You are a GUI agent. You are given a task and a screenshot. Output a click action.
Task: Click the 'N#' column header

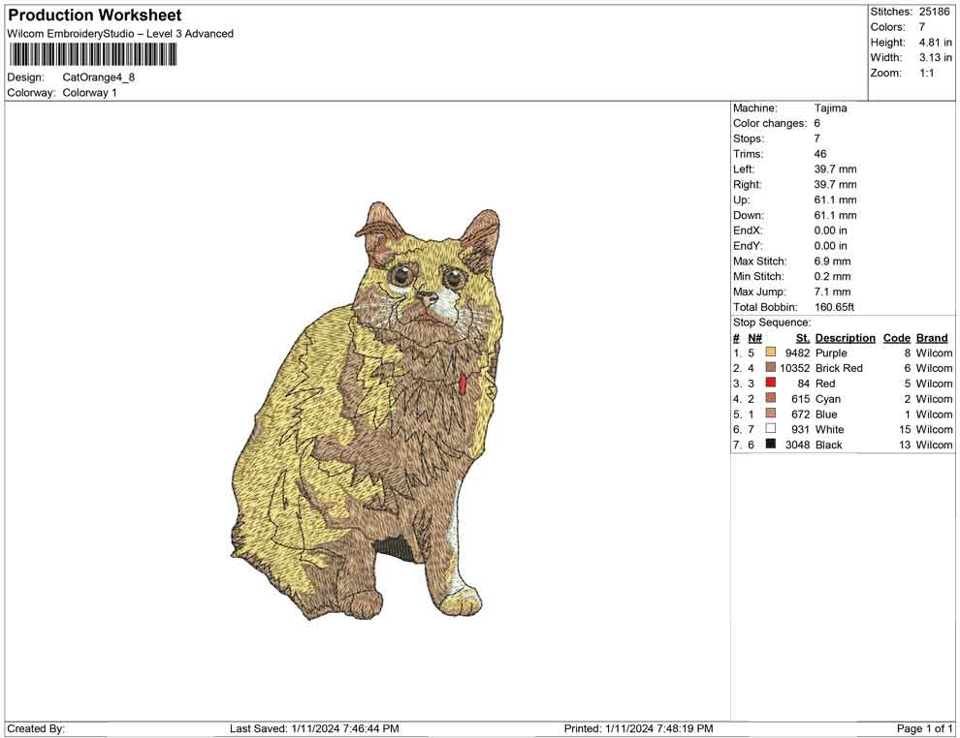[x=754, y=338]
